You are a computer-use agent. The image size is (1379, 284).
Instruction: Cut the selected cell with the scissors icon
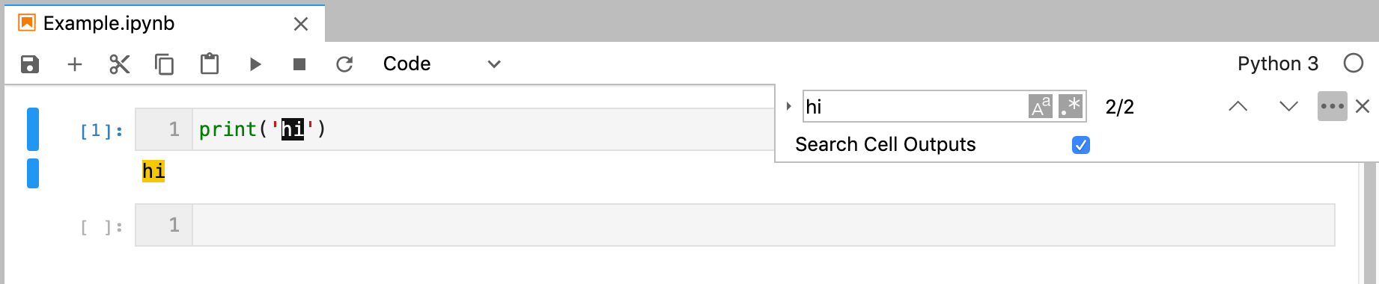coord(120,64)
